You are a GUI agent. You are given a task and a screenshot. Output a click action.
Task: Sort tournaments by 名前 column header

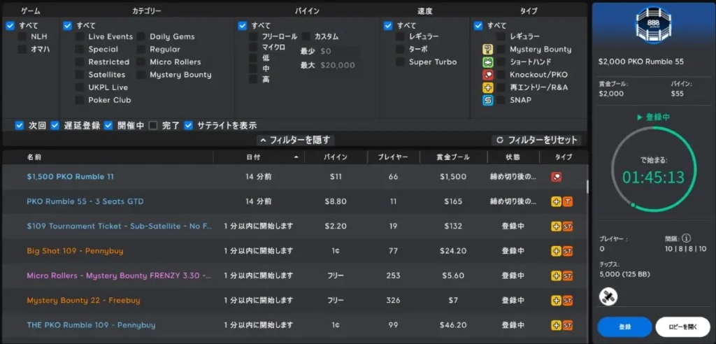34,157
